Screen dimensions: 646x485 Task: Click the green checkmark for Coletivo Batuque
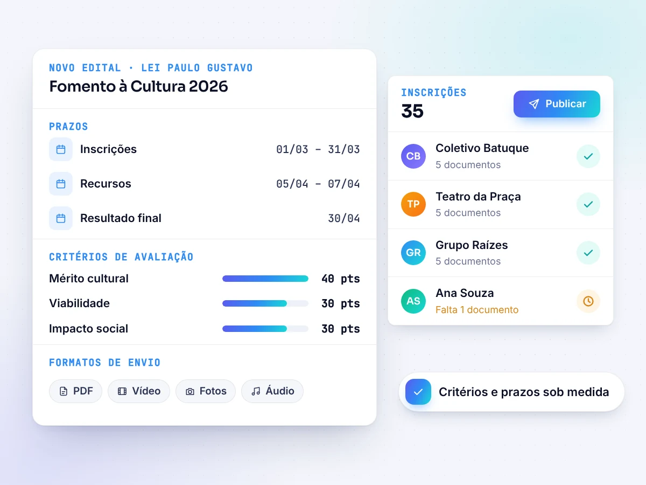tap(588, 156)
